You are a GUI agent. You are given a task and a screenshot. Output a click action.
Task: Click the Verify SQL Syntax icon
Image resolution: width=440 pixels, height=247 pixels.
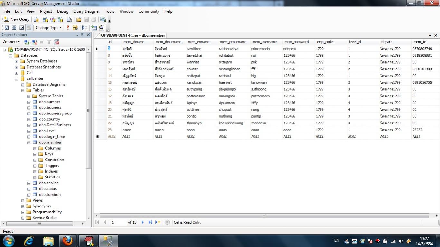[75, 28]
